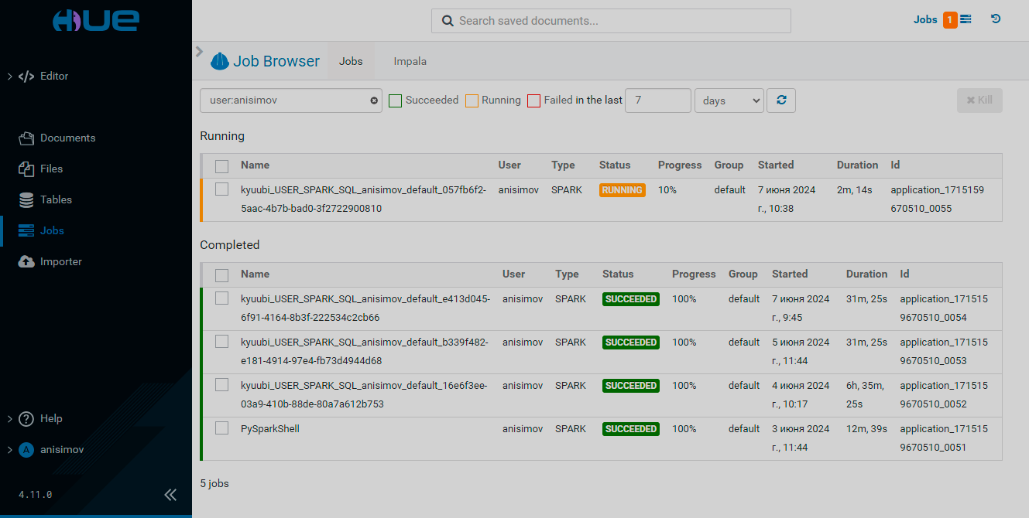Viewport: 1029px width, 518px height.
Task: Click the 10% progress value
Action: click(667, 189)
